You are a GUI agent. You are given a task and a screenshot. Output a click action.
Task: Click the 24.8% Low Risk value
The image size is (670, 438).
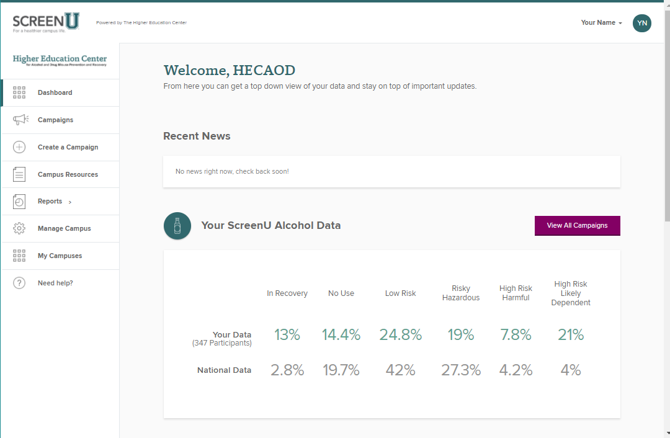(400, 334)
